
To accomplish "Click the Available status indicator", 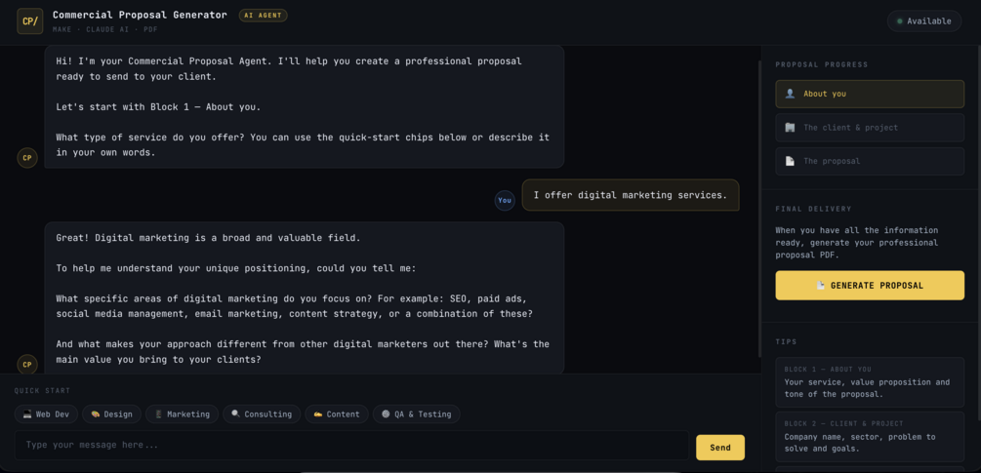I will [x=924, y=21].
